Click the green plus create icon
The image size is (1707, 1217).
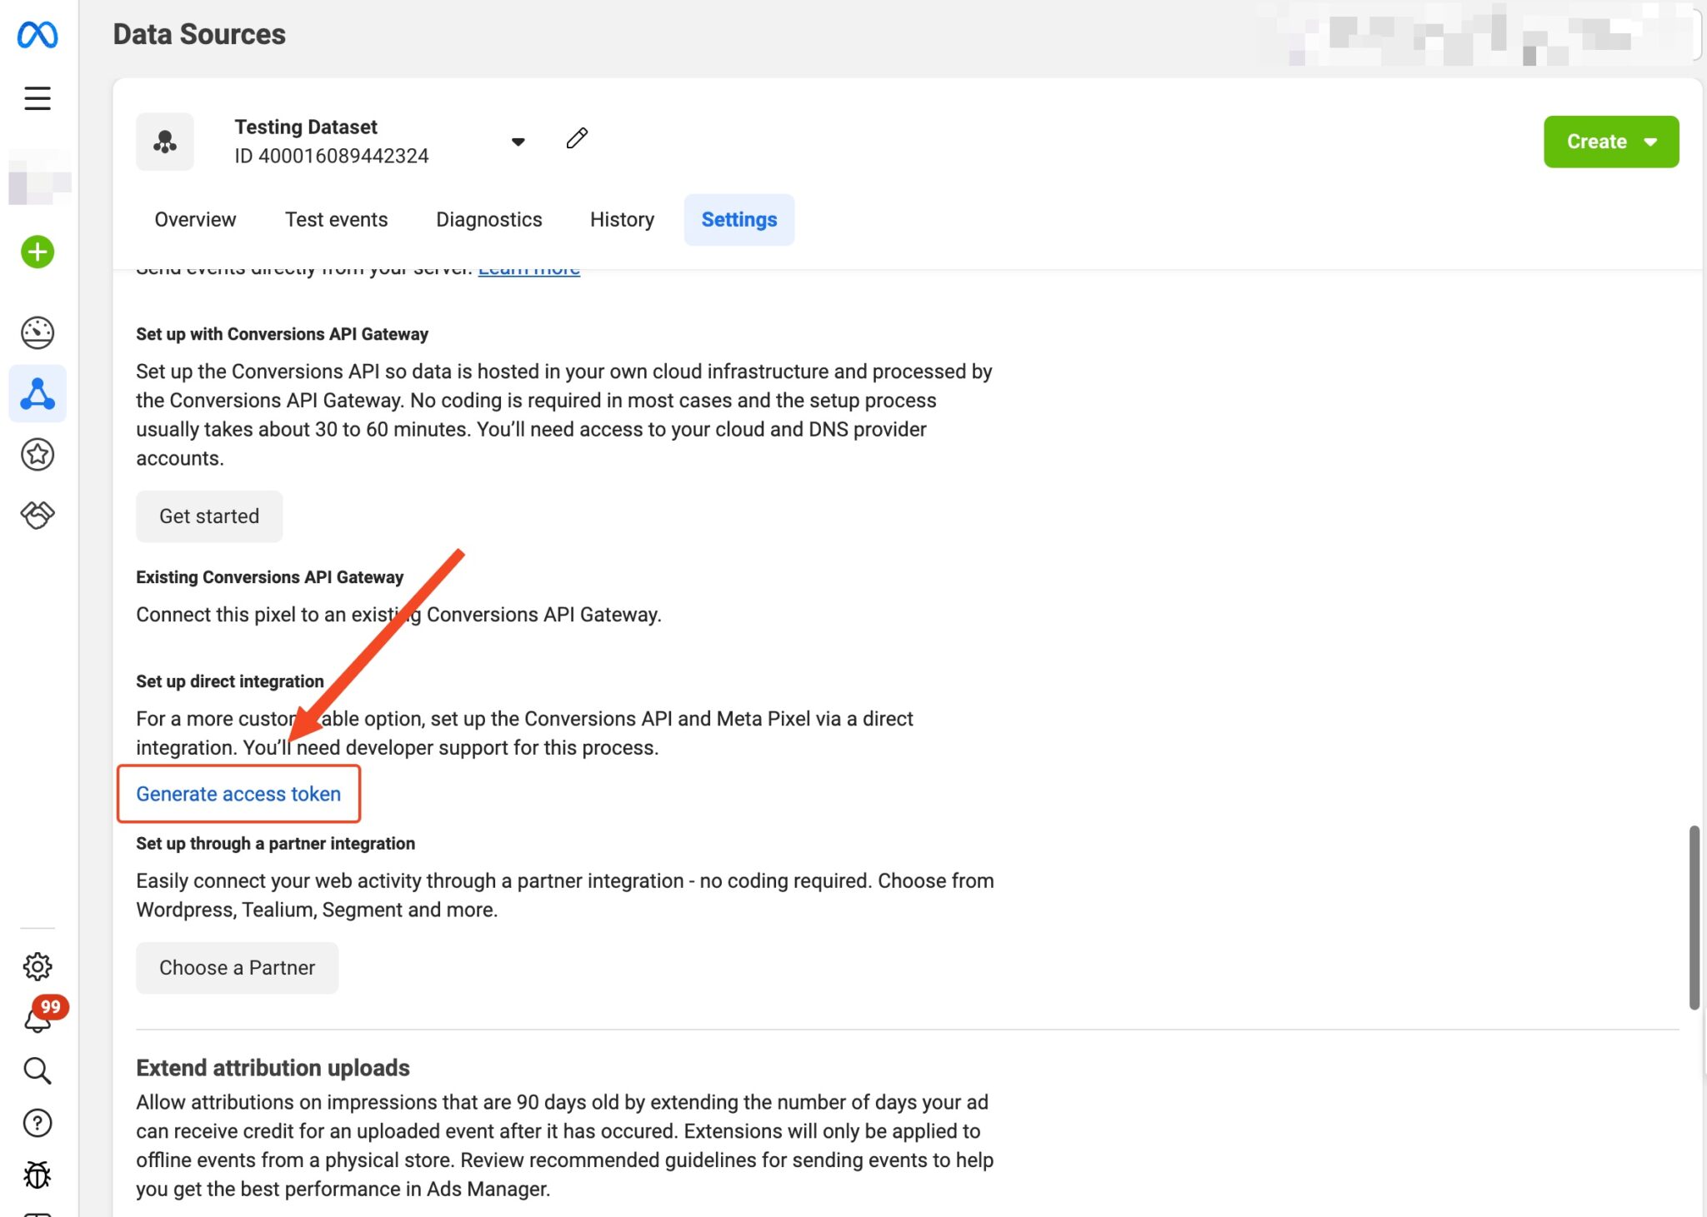[x=37, y=252]
